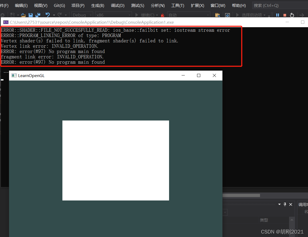Click the horizontal scrollbar thumb below console

pos(241,195)
